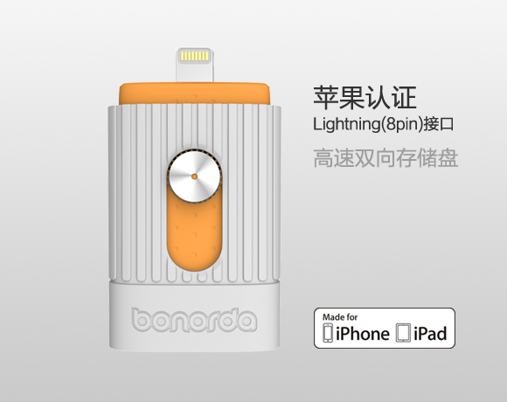Click the iPhone icon in the badge
The image size is (507, 402).
click(x=328, y=332)
